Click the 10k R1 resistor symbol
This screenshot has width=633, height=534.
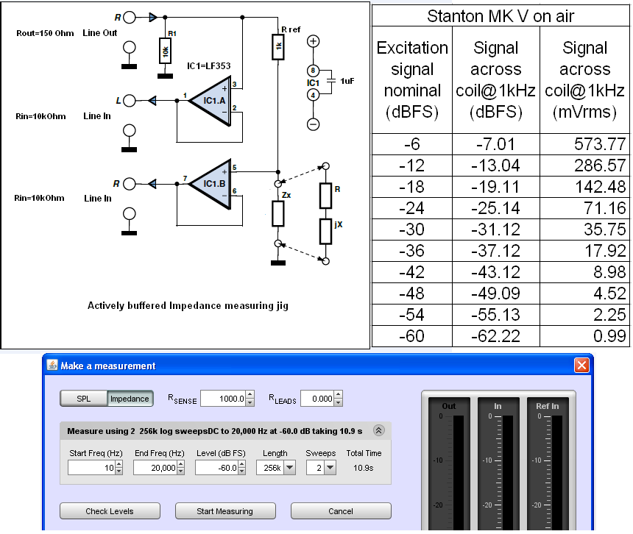point(165,51)
